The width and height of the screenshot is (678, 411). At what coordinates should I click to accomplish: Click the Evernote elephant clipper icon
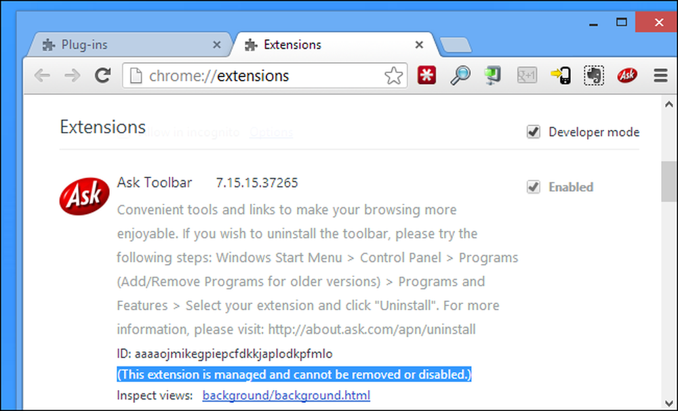coord(594,76)
